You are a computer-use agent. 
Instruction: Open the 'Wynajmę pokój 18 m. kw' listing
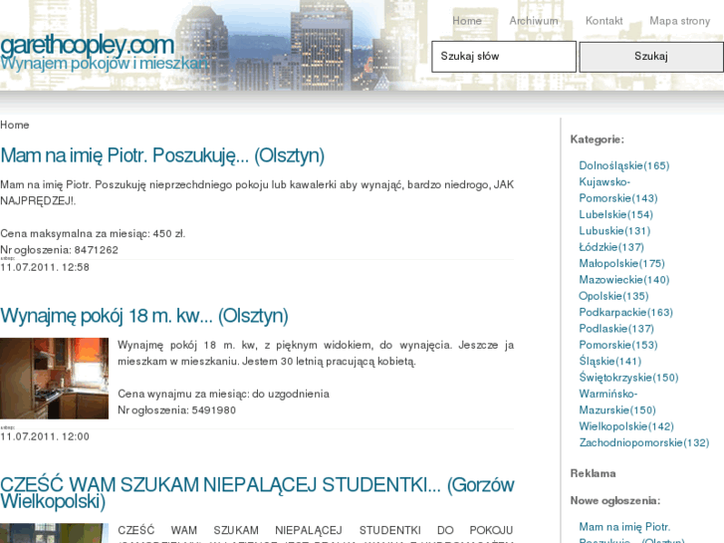[144, 316]
